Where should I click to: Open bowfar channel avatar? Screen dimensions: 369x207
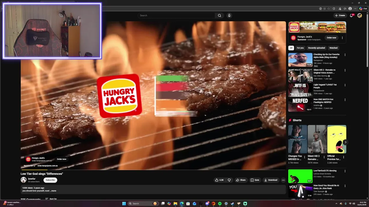pyautogui.click(x=24, y=180)
